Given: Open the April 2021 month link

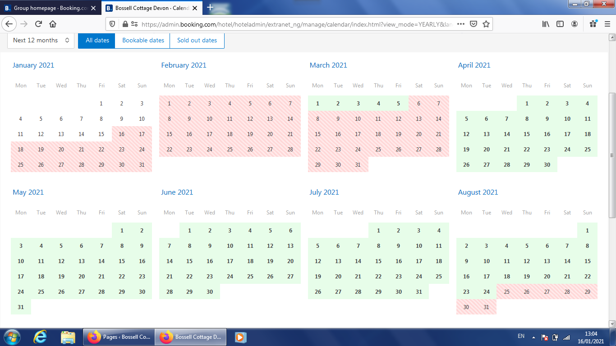Looking at the screenshot, I should point(474,65).
